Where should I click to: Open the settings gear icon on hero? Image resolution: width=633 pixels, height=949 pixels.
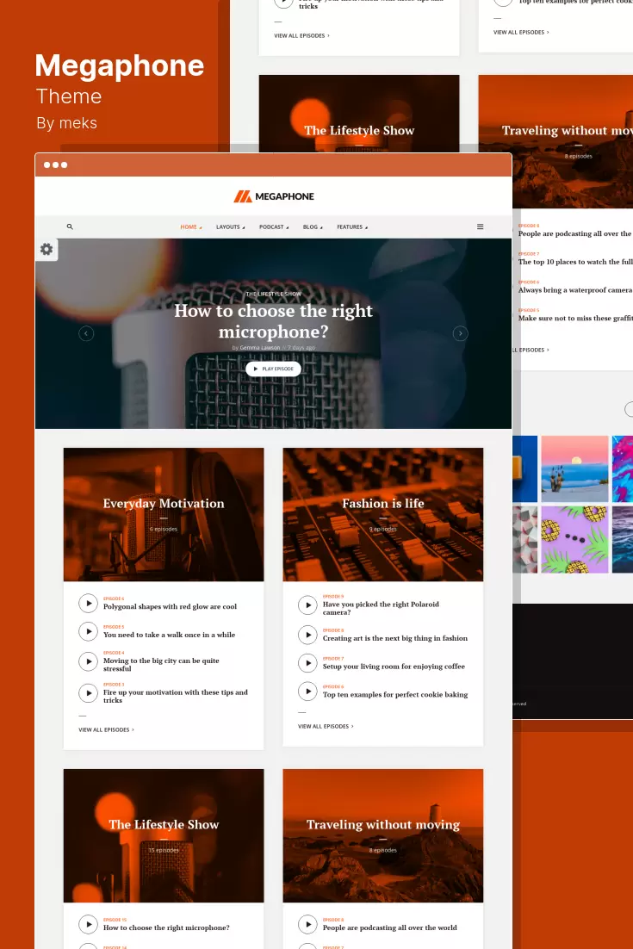click(x=47, y=250)
